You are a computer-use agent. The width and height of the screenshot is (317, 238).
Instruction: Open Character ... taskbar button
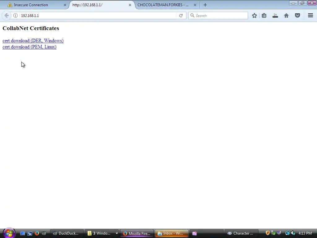(241, 233)
